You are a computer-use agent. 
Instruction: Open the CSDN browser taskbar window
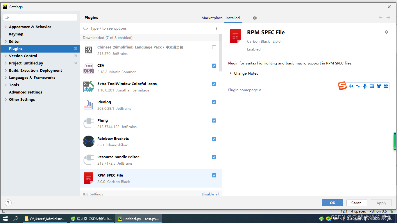point(92,219)
